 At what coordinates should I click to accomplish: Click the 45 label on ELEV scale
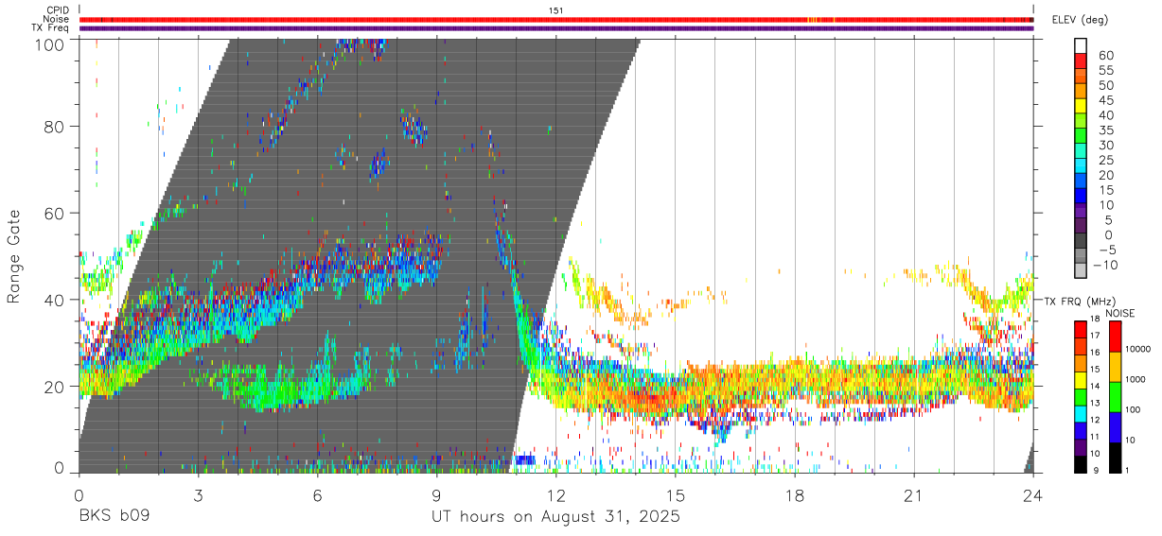[x=1104, y=100]
